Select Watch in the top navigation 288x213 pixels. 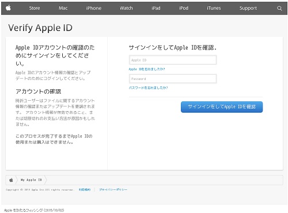(126, 8)
